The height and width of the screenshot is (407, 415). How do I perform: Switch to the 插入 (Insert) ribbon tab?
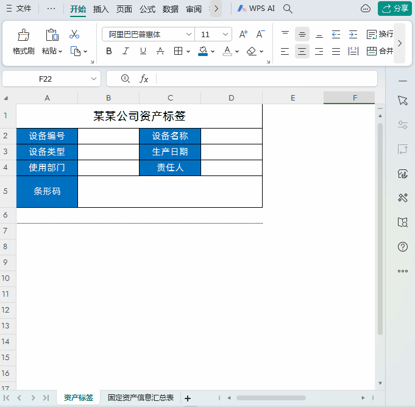(101, 9)
